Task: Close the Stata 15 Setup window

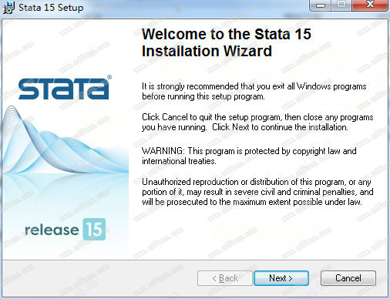Action: [370, 5]
